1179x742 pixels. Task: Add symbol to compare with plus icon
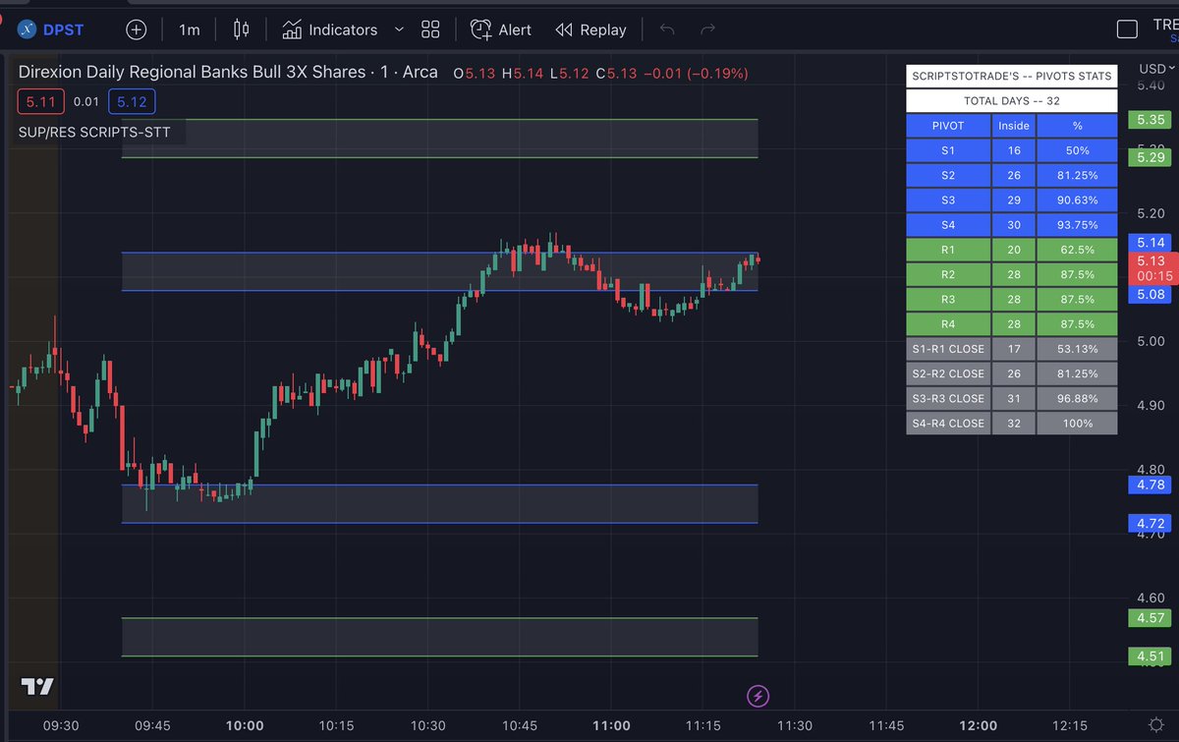tap(136, 29)
